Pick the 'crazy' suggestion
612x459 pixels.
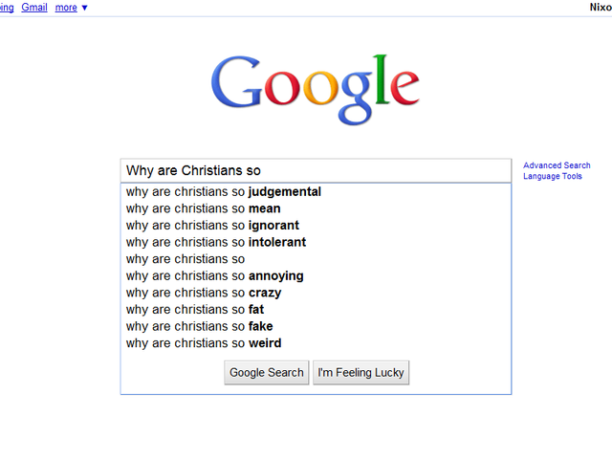click(316, 293)
